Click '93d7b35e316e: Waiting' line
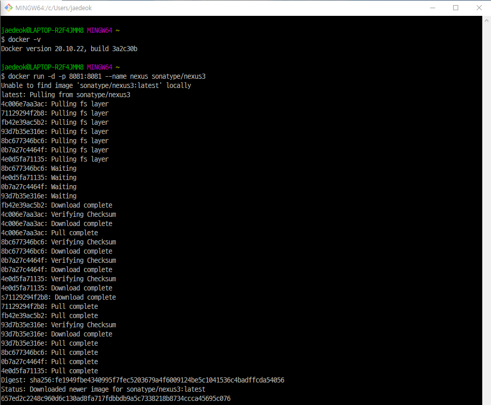 click(39, 196)
